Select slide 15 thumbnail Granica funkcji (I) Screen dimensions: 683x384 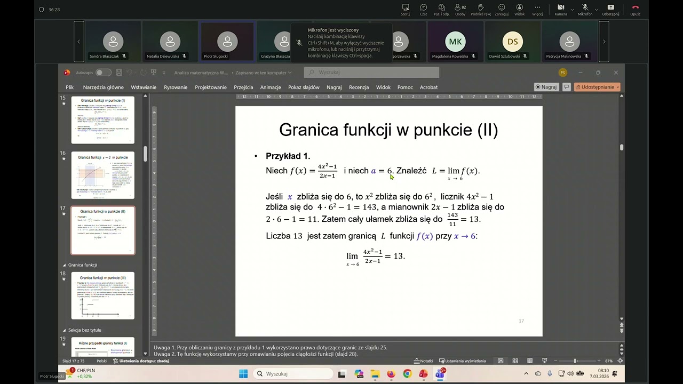click(x=103, y=119)
